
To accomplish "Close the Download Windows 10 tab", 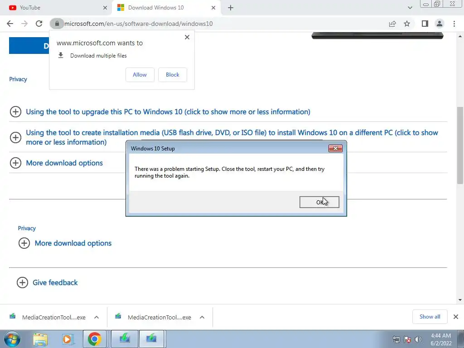I will [213, 8].
